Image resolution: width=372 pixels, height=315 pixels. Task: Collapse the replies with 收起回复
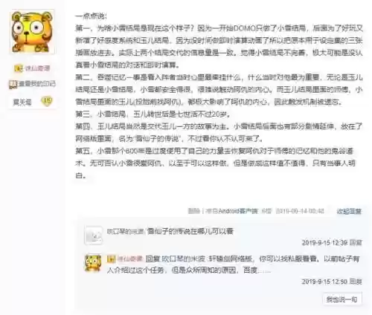349,211
